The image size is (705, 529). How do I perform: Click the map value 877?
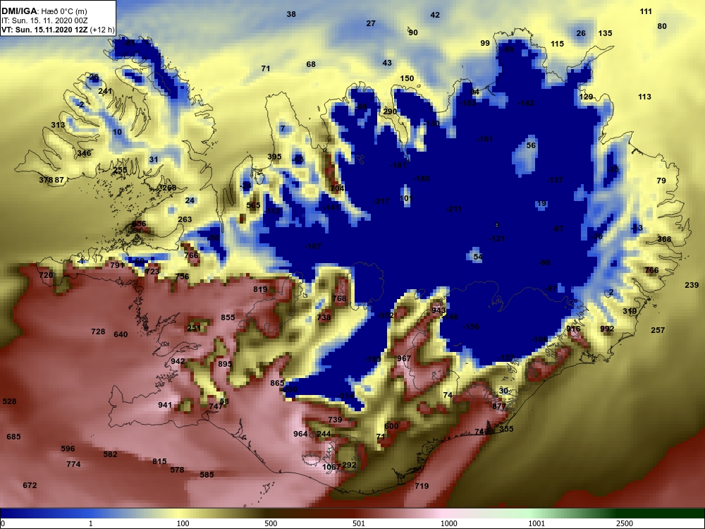click(499, 406)
